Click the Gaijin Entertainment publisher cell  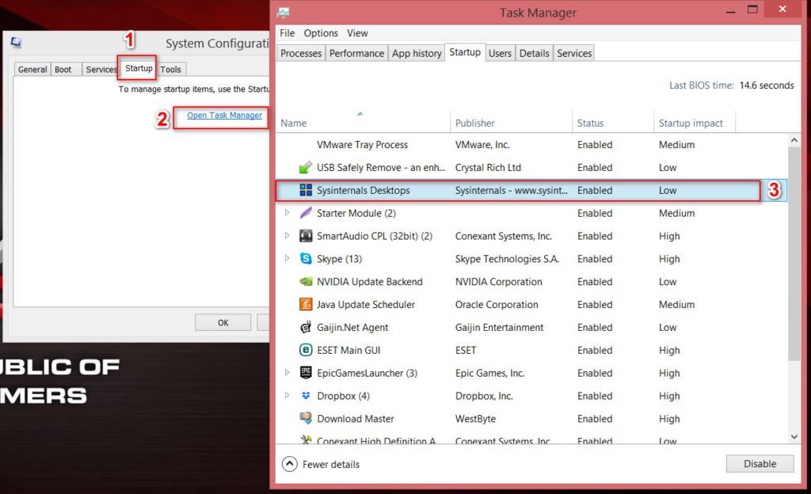(499, 327)
